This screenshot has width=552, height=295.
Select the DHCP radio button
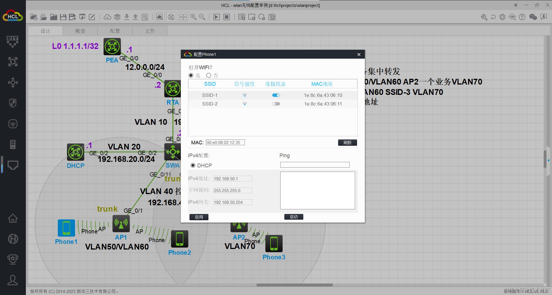193,165
